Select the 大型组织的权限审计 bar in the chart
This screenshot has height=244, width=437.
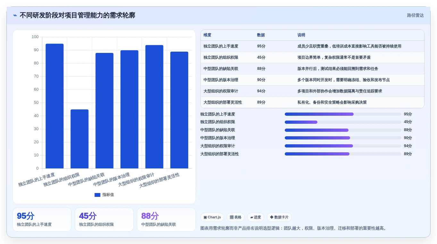click(154, 107)
